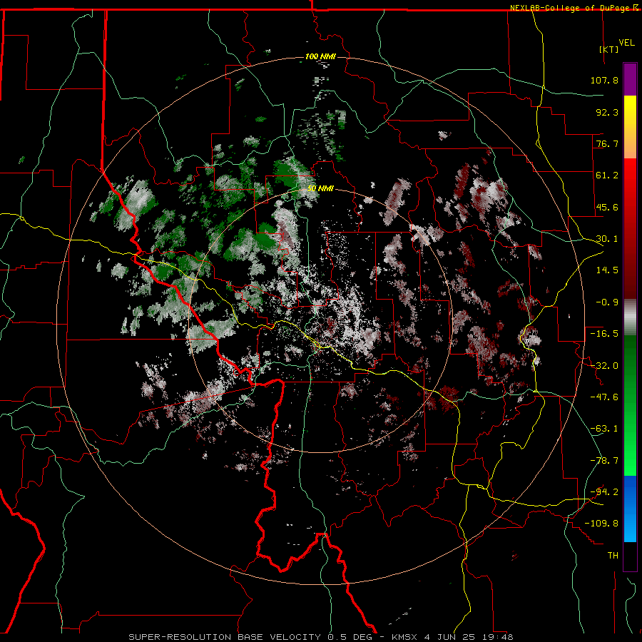Click the SUPER-RESOLUTION BASE VELOCITY product title
This screenshot has height=642, width=642.
pyautogui.click(x=225, y=637)
